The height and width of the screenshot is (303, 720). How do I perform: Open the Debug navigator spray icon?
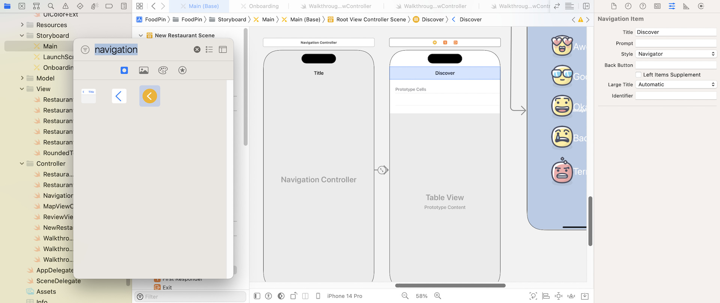coord(94,6)
